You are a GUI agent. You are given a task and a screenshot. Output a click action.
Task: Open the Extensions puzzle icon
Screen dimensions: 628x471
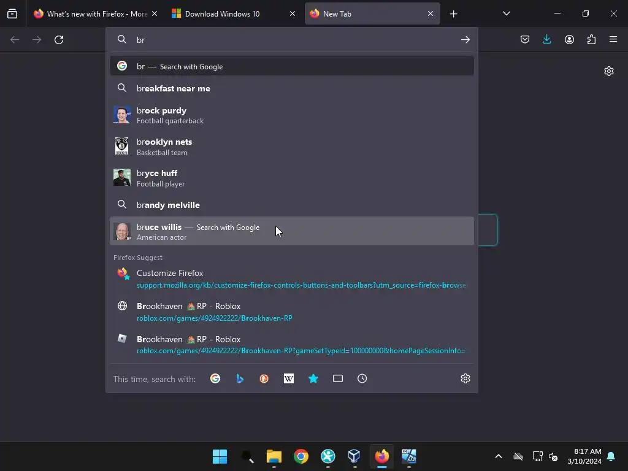pyautogui.click(x=591, y=40)
